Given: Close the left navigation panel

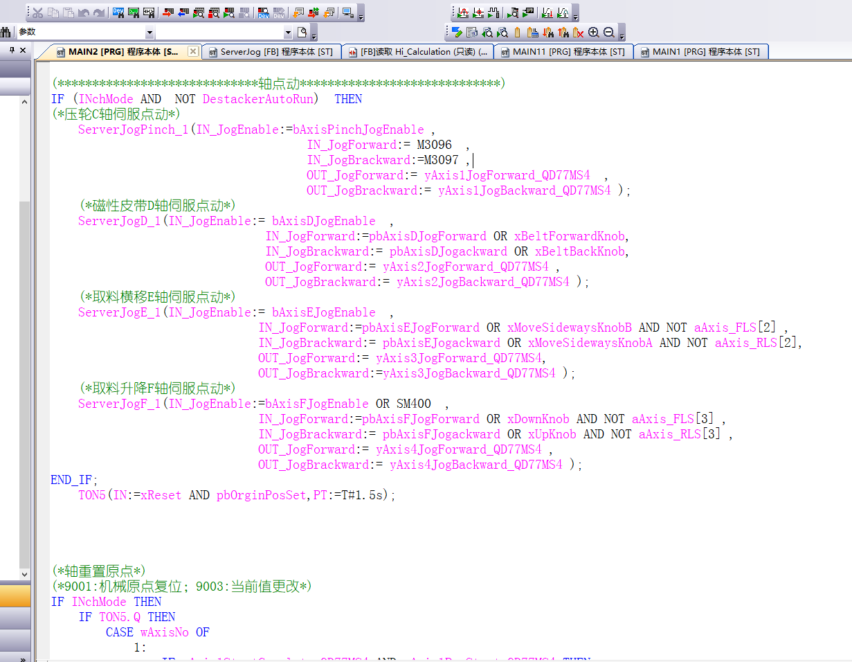Looking at the screenshot, I should [23, 51].
